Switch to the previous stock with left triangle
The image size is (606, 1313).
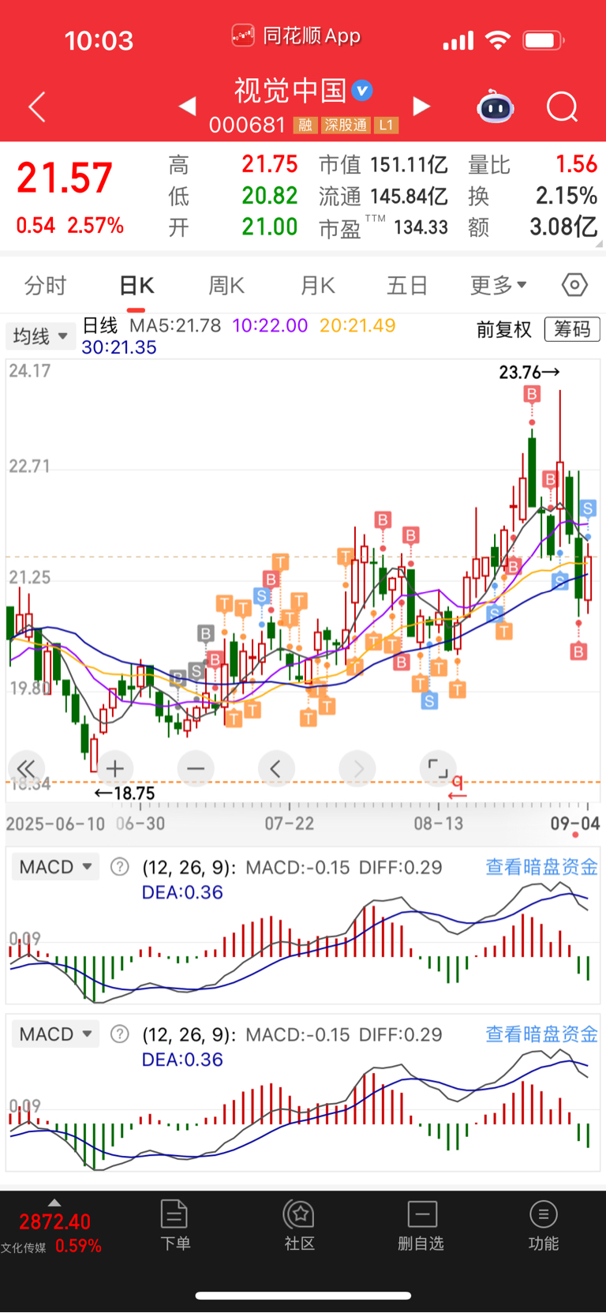[187, 106]
